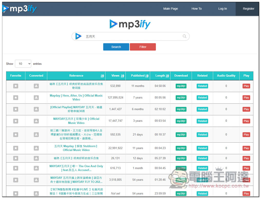
Task: Sort results by the Relevance column
Action: tap(76, 76)
